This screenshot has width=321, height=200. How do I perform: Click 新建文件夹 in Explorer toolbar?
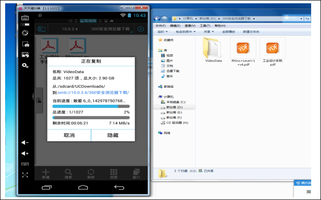click(251, 32)
